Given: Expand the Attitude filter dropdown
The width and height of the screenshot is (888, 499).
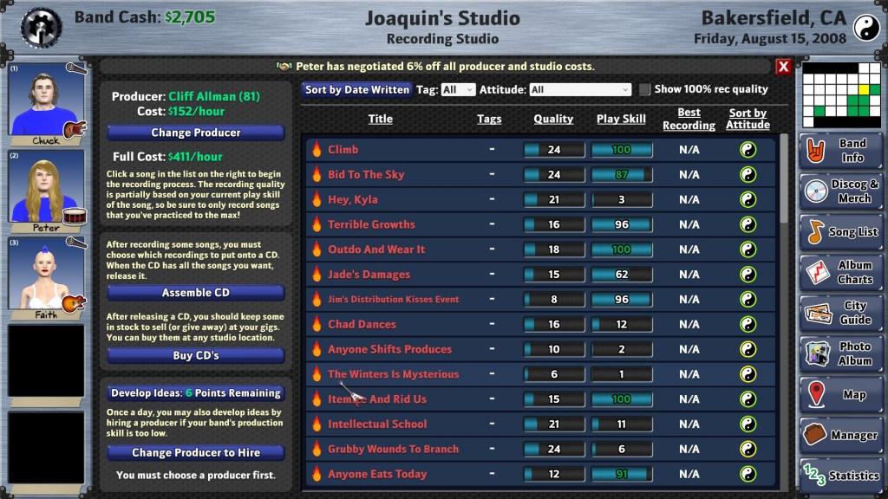Looking at the screenshot, I should 580,89.
